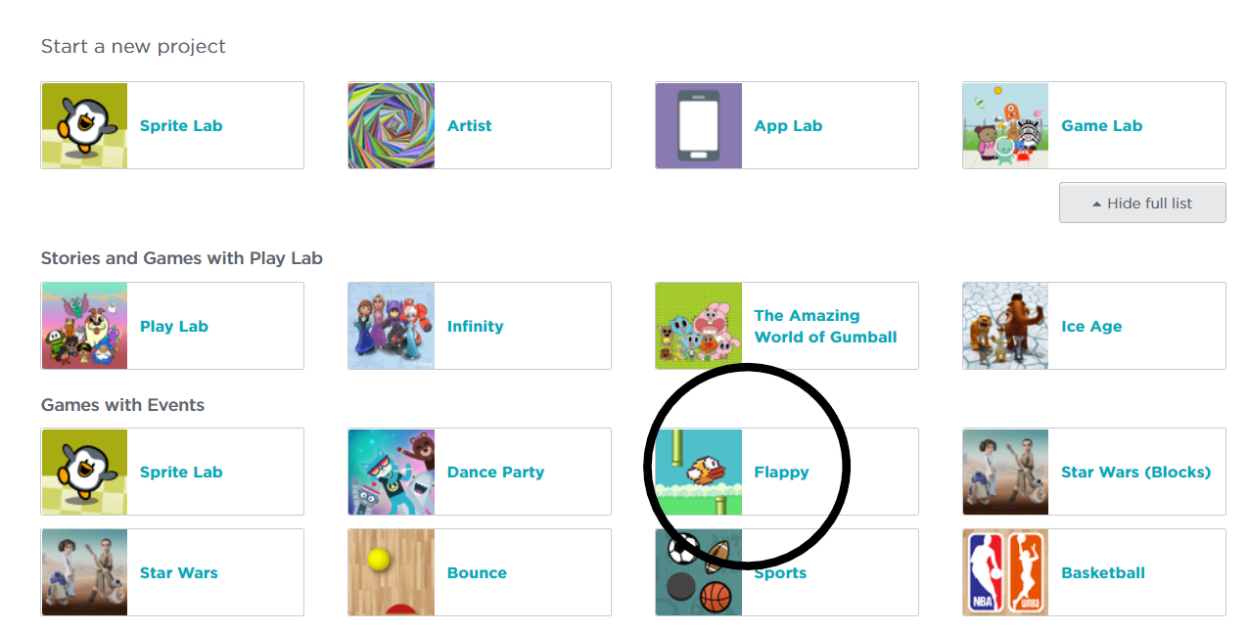Click the Artist spiral drawing thumbnail
The height and width of the screenshot is (633, 1249).
tap(391, 125)
